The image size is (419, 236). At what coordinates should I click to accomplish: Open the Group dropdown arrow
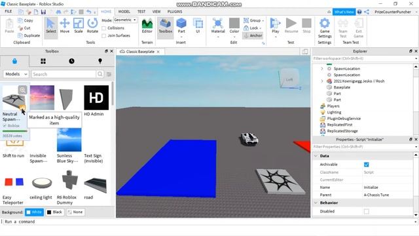coord(263,20)
